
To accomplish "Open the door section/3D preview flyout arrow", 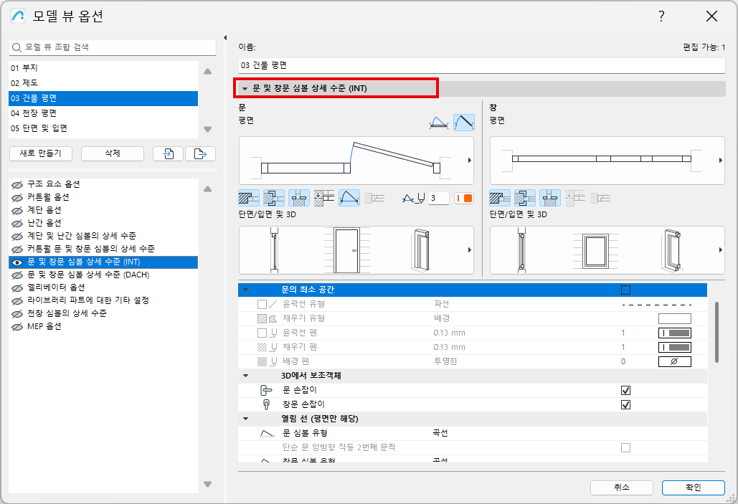I will 469,250.
